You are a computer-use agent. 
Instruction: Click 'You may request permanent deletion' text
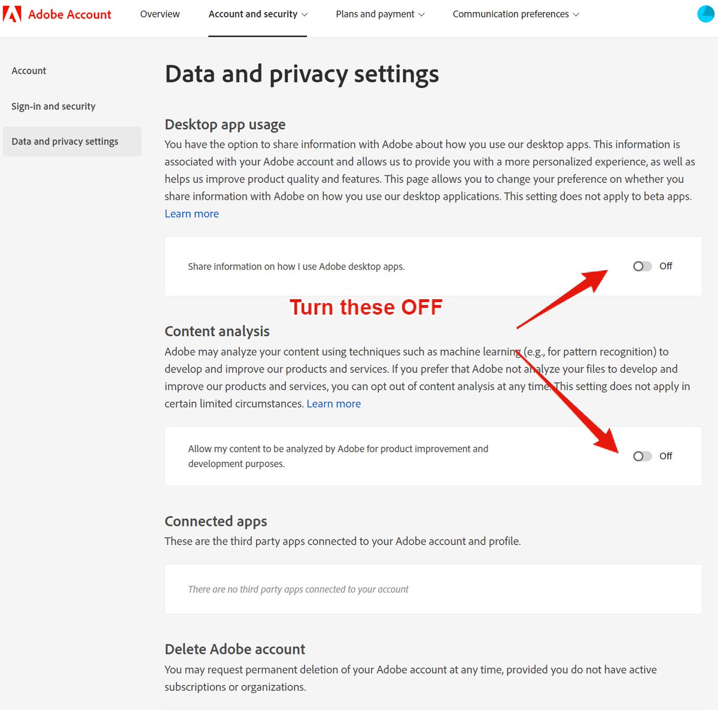coord(410,678)
